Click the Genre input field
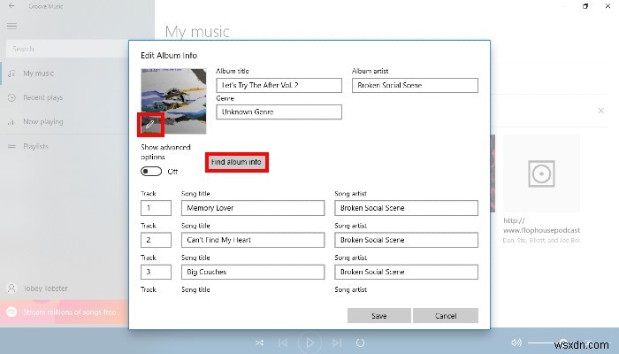Image resolution: width=619 pixels, height=354 pixels. pyautogui.click(x=279, y=112)
